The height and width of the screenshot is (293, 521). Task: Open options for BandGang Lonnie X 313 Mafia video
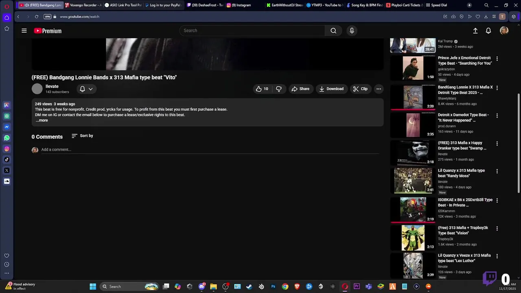(x=497, y=88)
